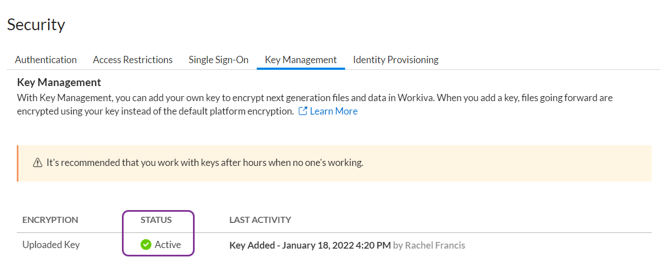
Task: Click the Key Management description paragraph
Action: click(314, 98)
